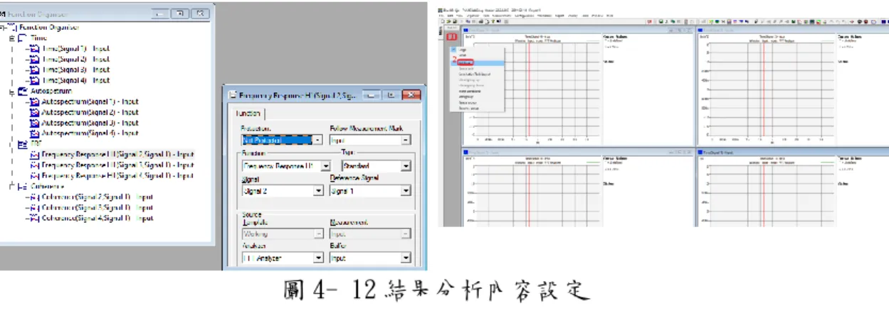
Task: Collapse the root Function Organiser node
Action: tap(3, 28)
